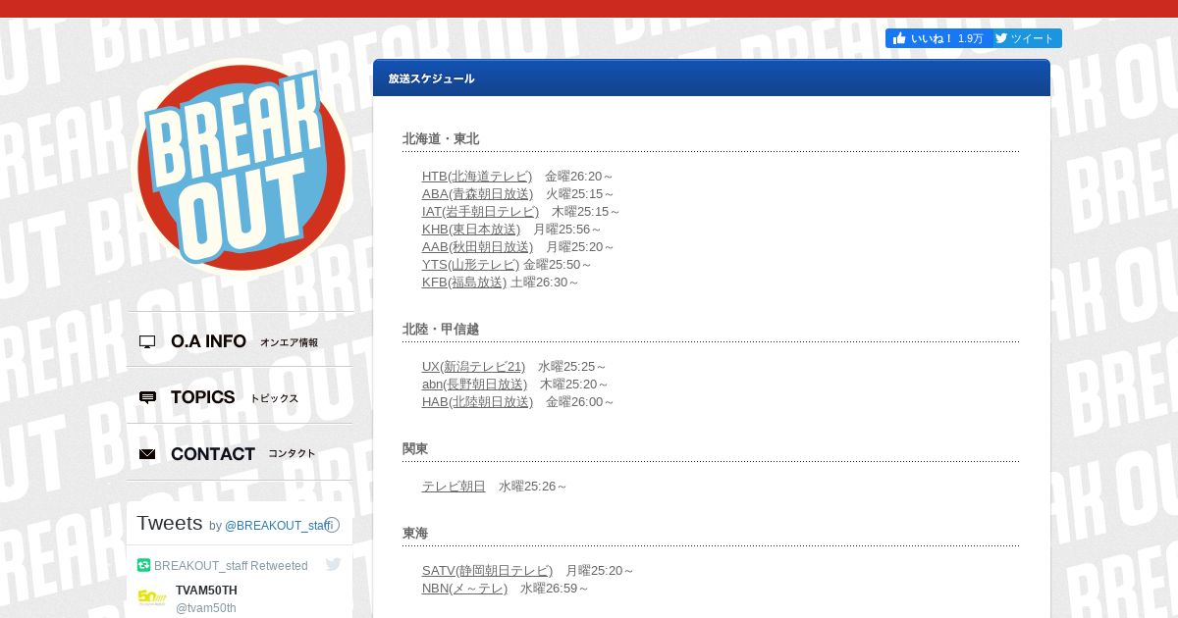The image size is (1178, 618).
Task: Click the 金曜26:20～ time text
Action: tap(579, 177)
